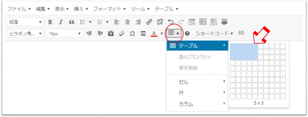Insert special character with Omega icon
Image resolution: width=308 pixels, height=117 pixels.
pos(132,33)
